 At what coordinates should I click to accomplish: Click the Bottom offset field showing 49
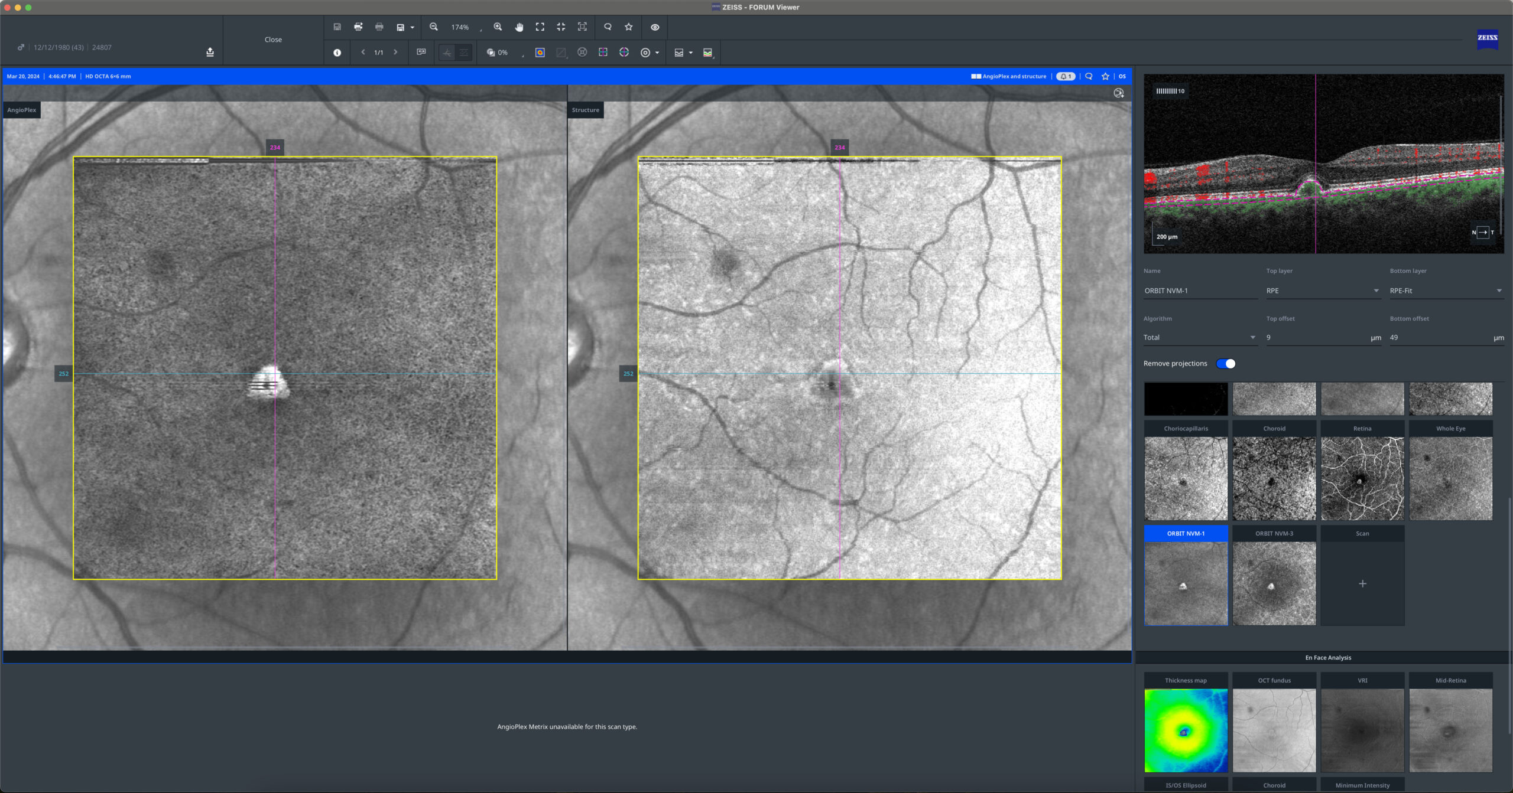pyautogui.click(x=1446, y=337)
